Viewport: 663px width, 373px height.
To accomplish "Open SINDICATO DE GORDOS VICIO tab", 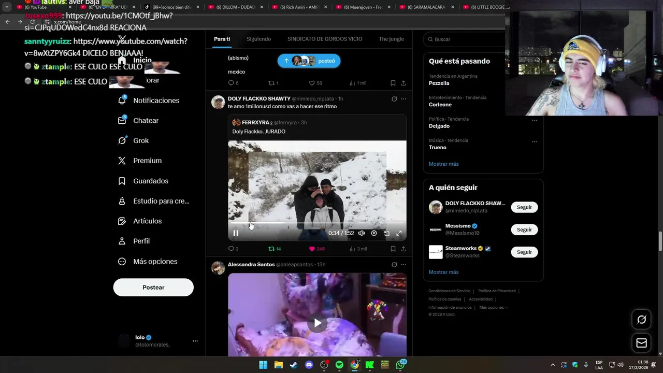I will tap(325, 39).
